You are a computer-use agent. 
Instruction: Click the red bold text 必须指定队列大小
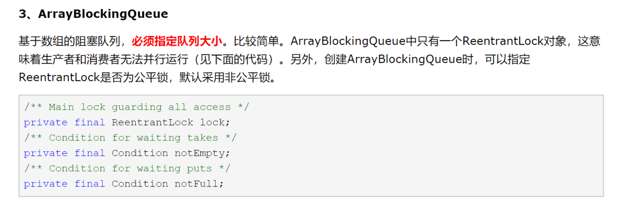click(x=177, y=41)
